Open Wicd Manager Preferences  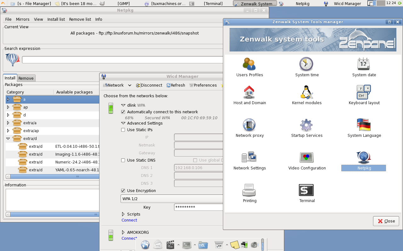coord(203,85)
